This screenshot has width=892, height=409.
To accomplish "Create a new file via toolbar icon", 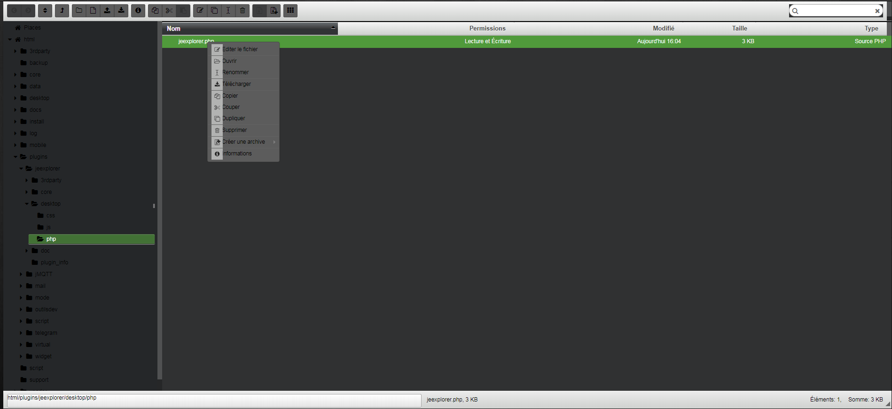I will click(93, 10).
